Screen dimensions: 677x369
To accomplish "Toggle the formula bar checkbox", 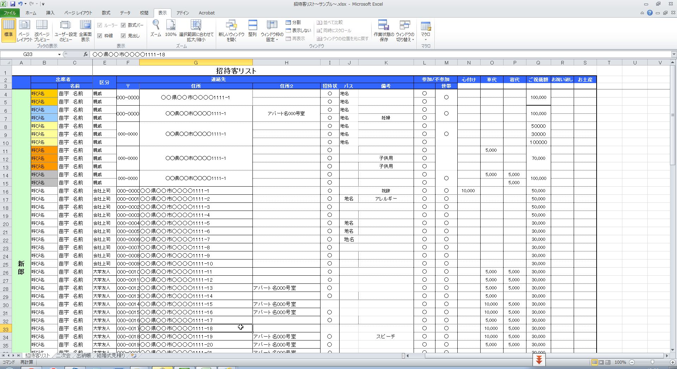I will 123,25.
